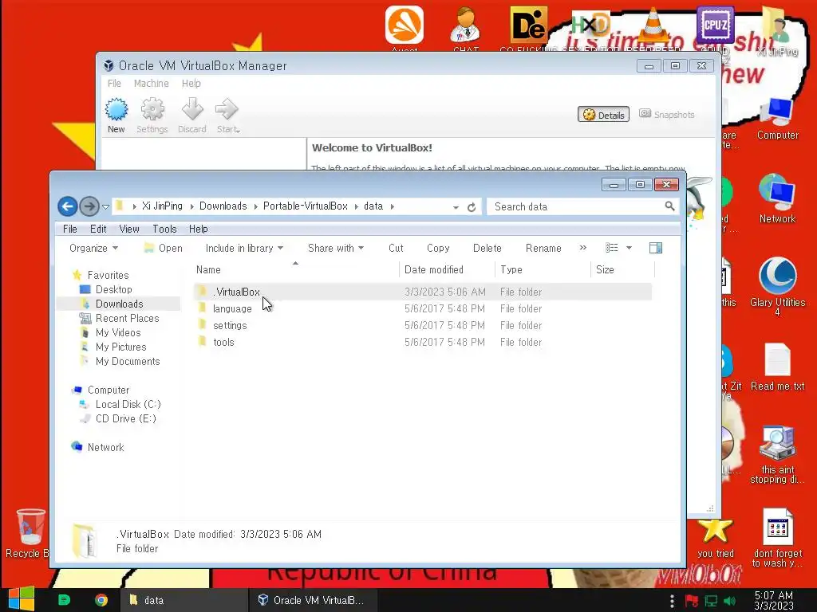Open the view options dropdown arrow

click(629, 248)
